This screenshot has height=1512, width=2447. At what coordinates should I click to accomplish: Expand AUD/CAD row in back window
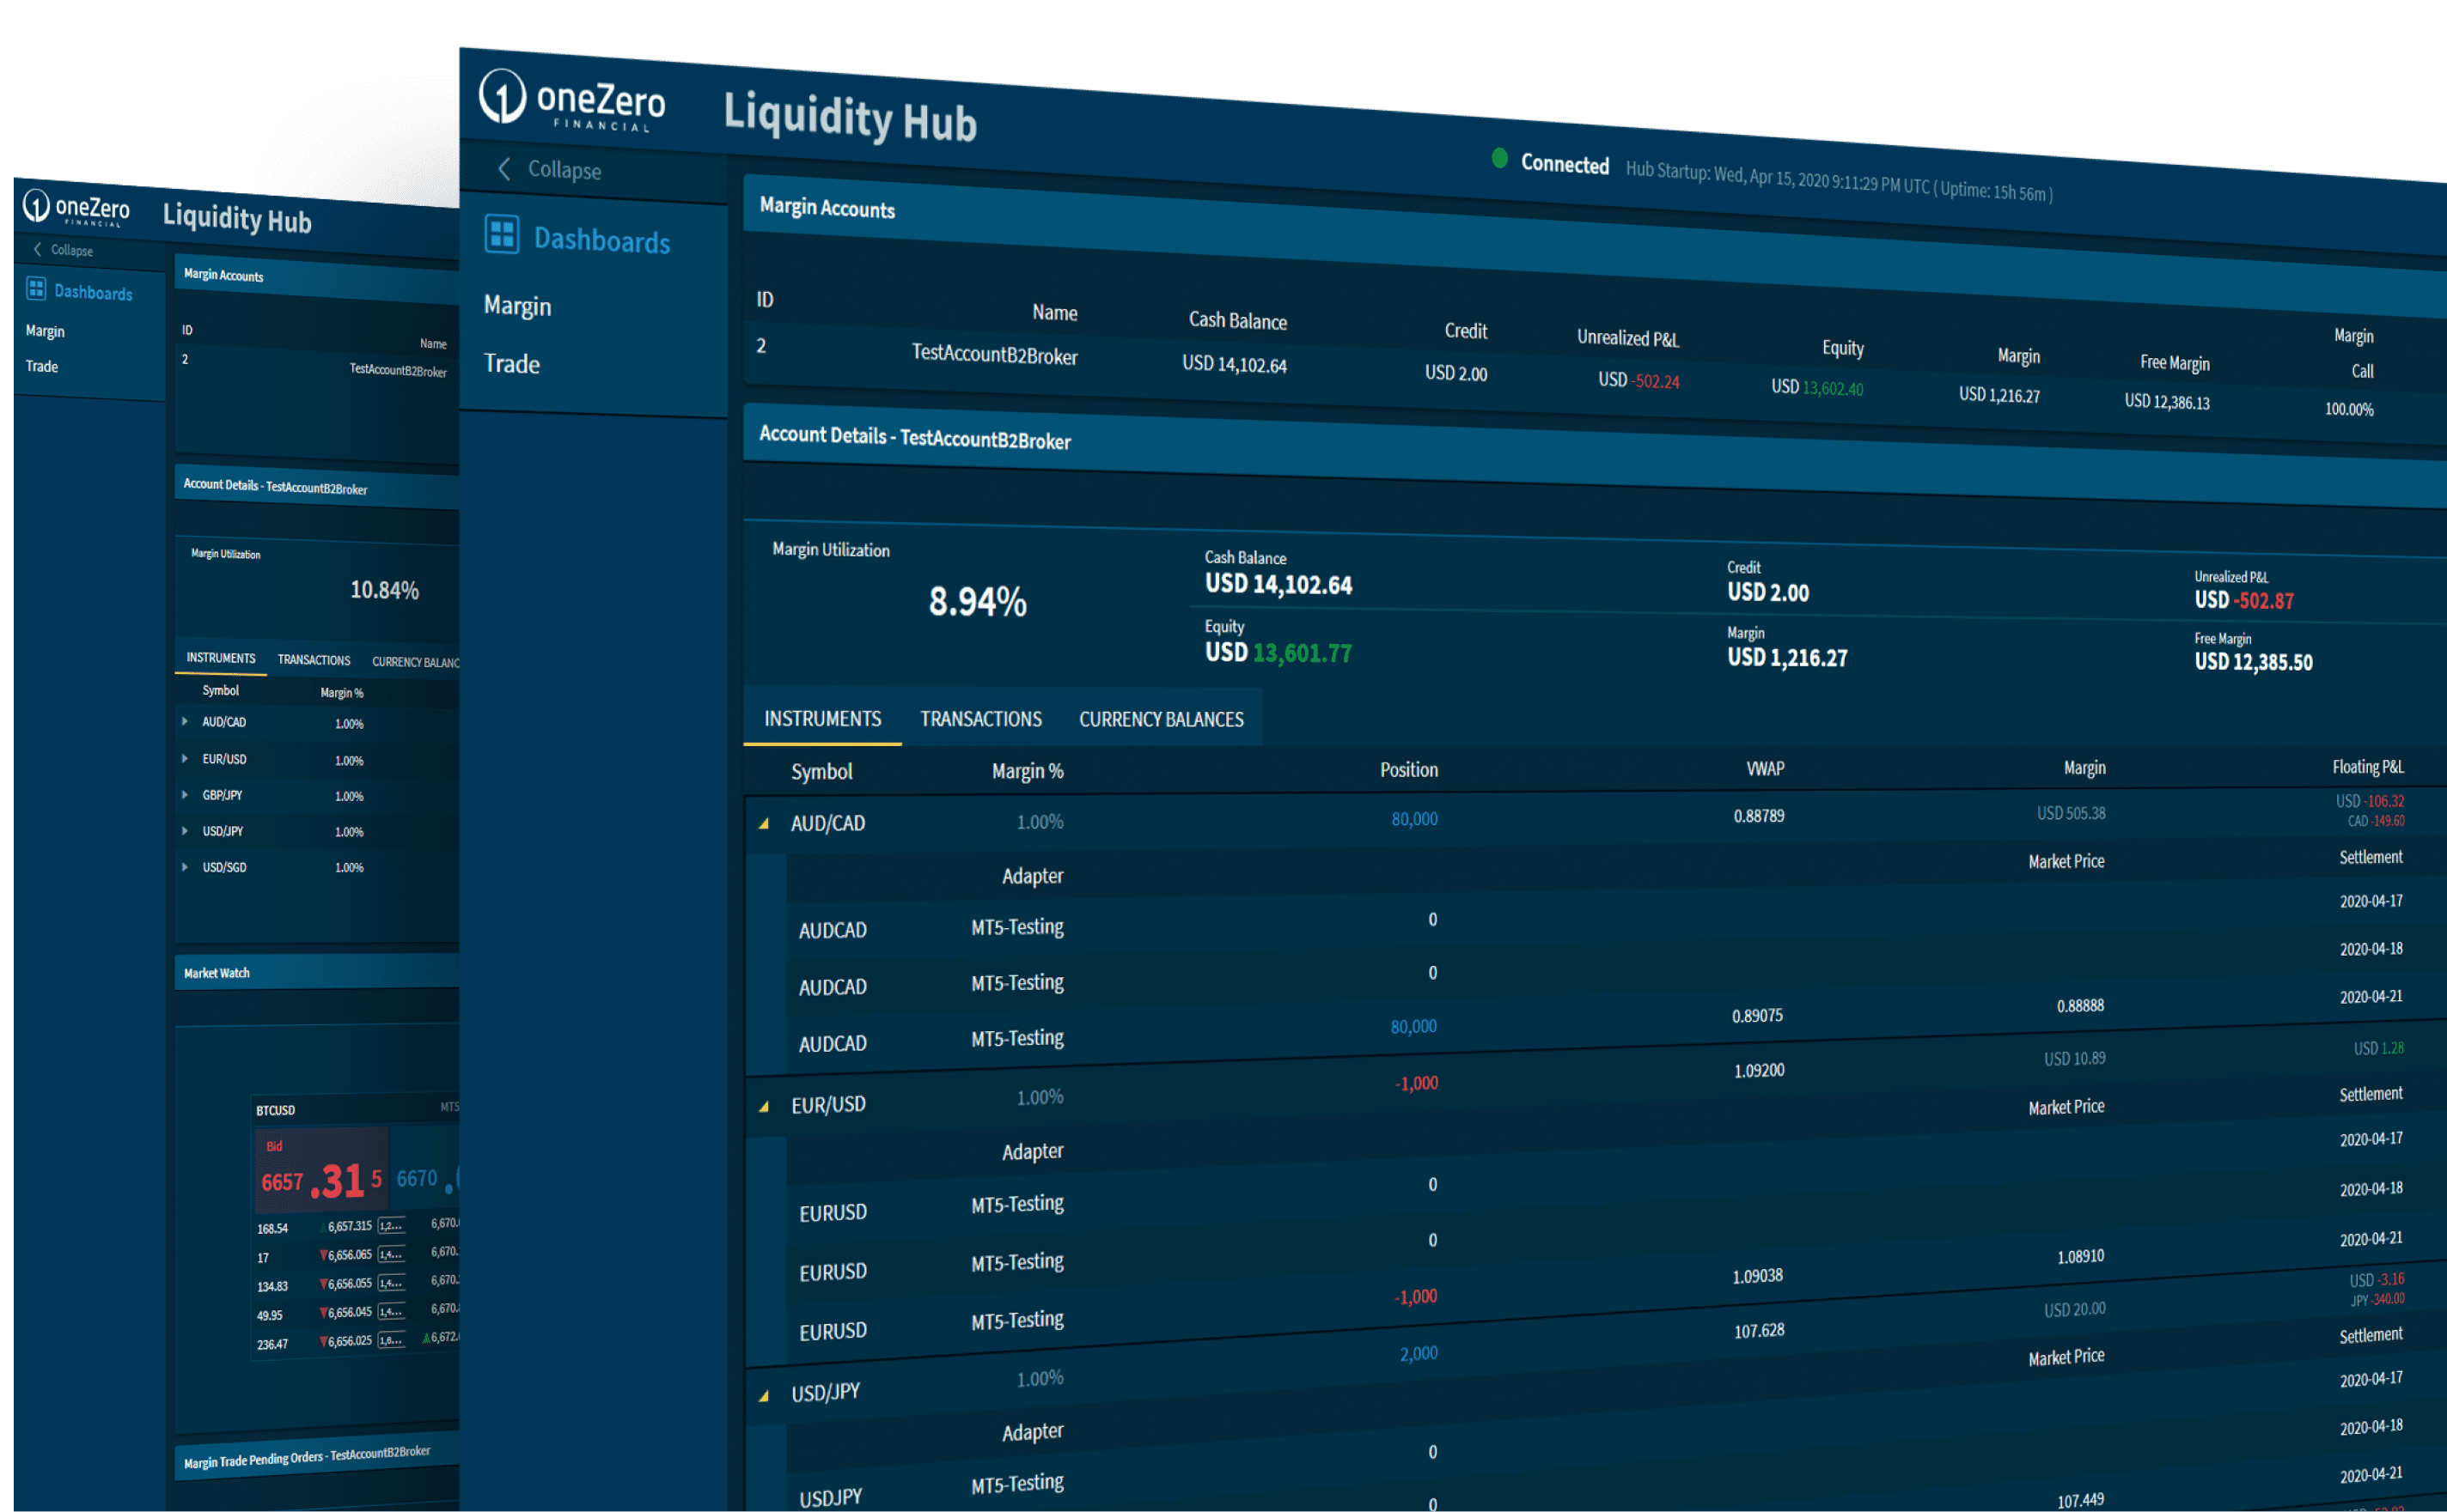[185, 721]
